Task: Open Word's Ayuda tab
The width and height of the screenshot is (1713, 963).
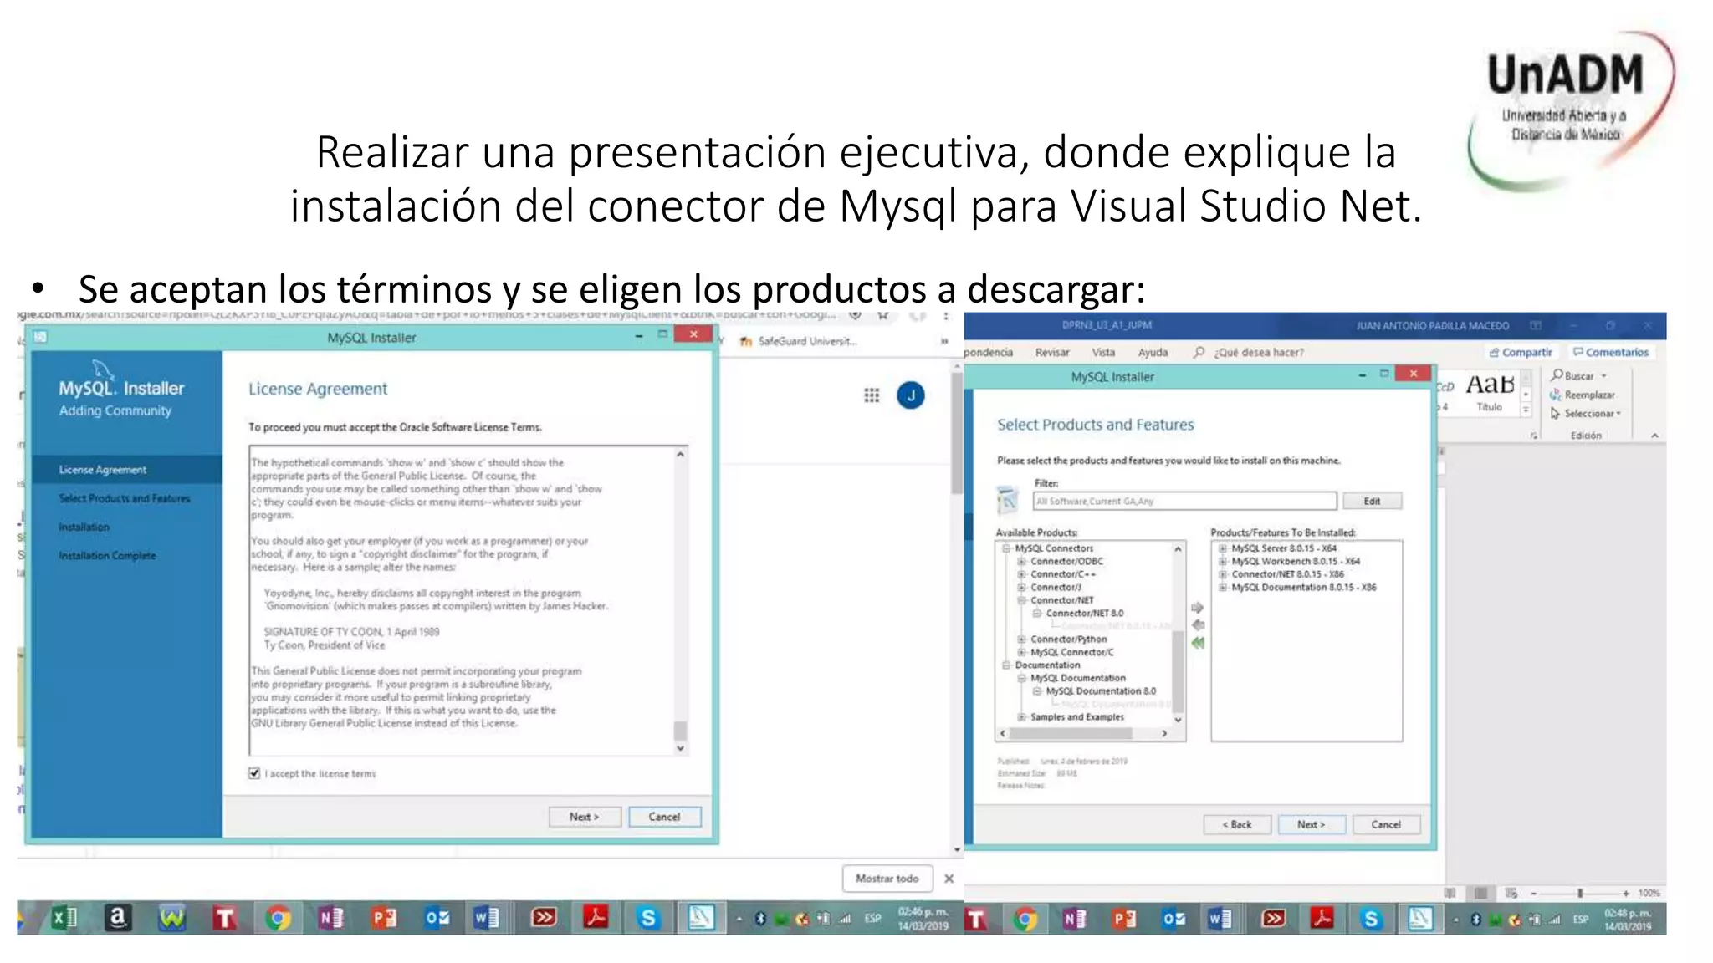Action: 1153,353
